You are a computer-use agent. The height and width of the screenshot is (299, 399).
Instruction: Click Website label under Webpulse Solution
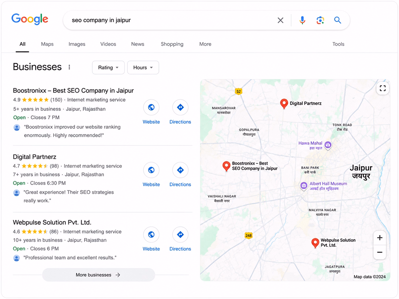click(151, 249)
